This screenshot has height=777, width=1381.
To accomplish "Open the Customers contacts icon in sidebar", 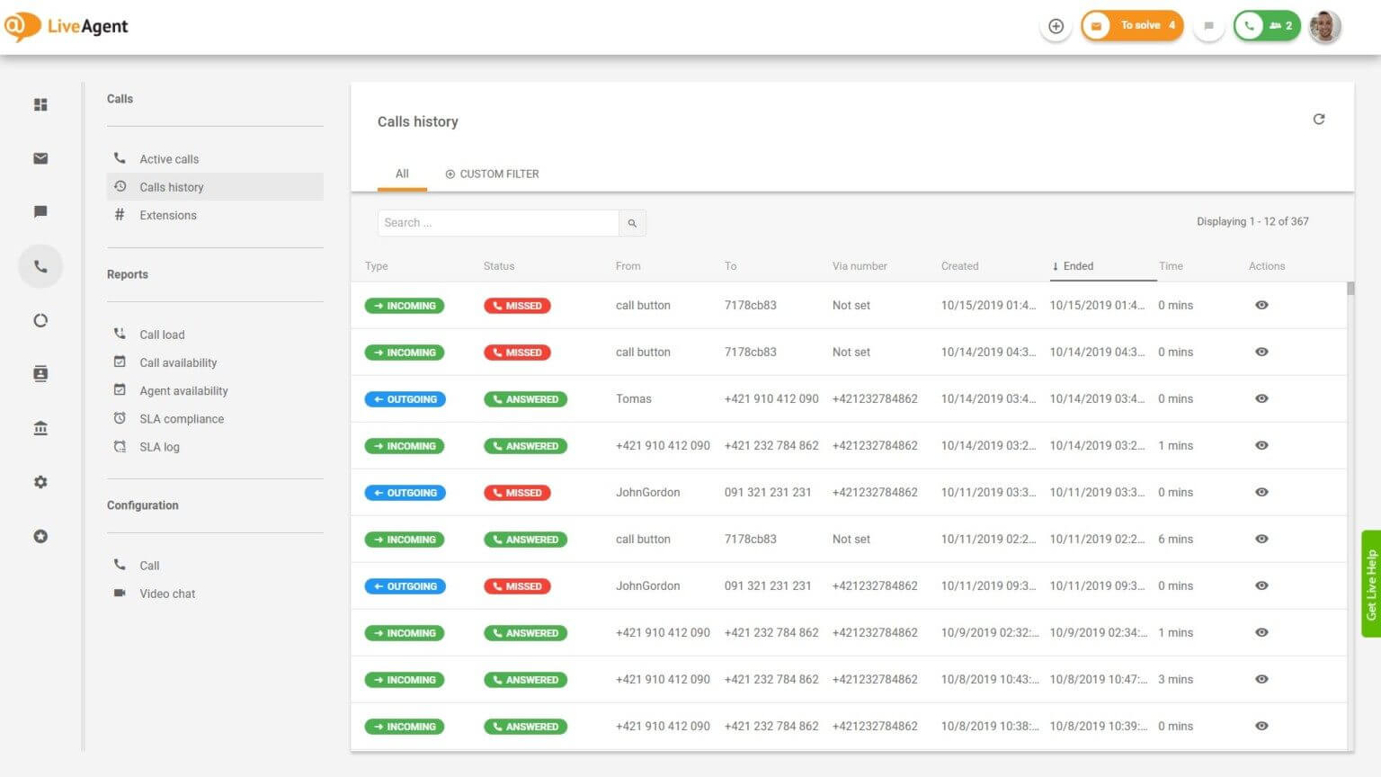I will coord(40,374).
